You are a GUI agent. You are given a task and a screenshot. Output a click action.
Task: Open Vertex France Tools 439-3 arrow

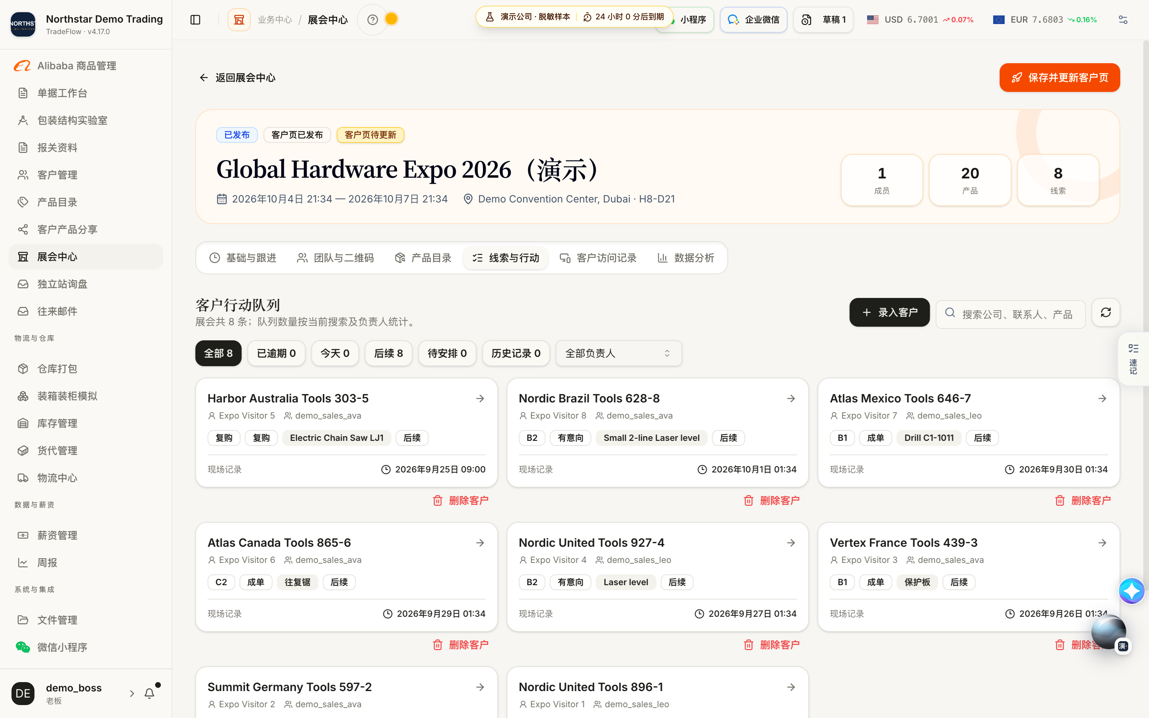(x=1102, y=543)
